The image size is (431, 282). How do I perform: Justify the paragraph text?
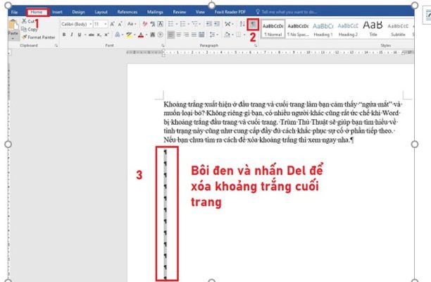(x=194, y=35)
